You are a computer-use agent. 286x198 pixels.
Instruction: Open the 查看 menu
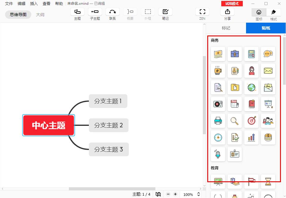tap(46, 4)
